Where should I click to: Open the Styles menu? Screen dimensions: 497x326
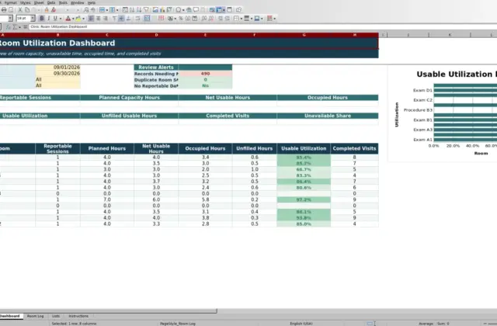click(x=26, y=2)
